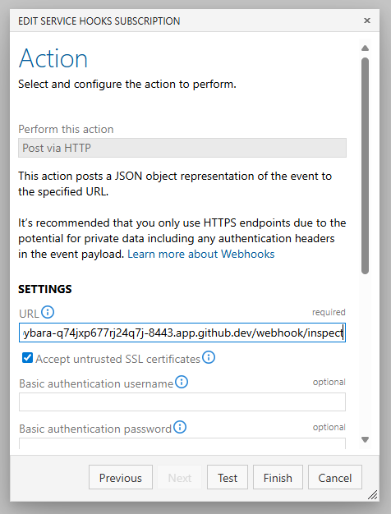Open Learn more about Webhooks link
Image resolution: width=391 pixels, height=514 pixels.
(200, 254)
